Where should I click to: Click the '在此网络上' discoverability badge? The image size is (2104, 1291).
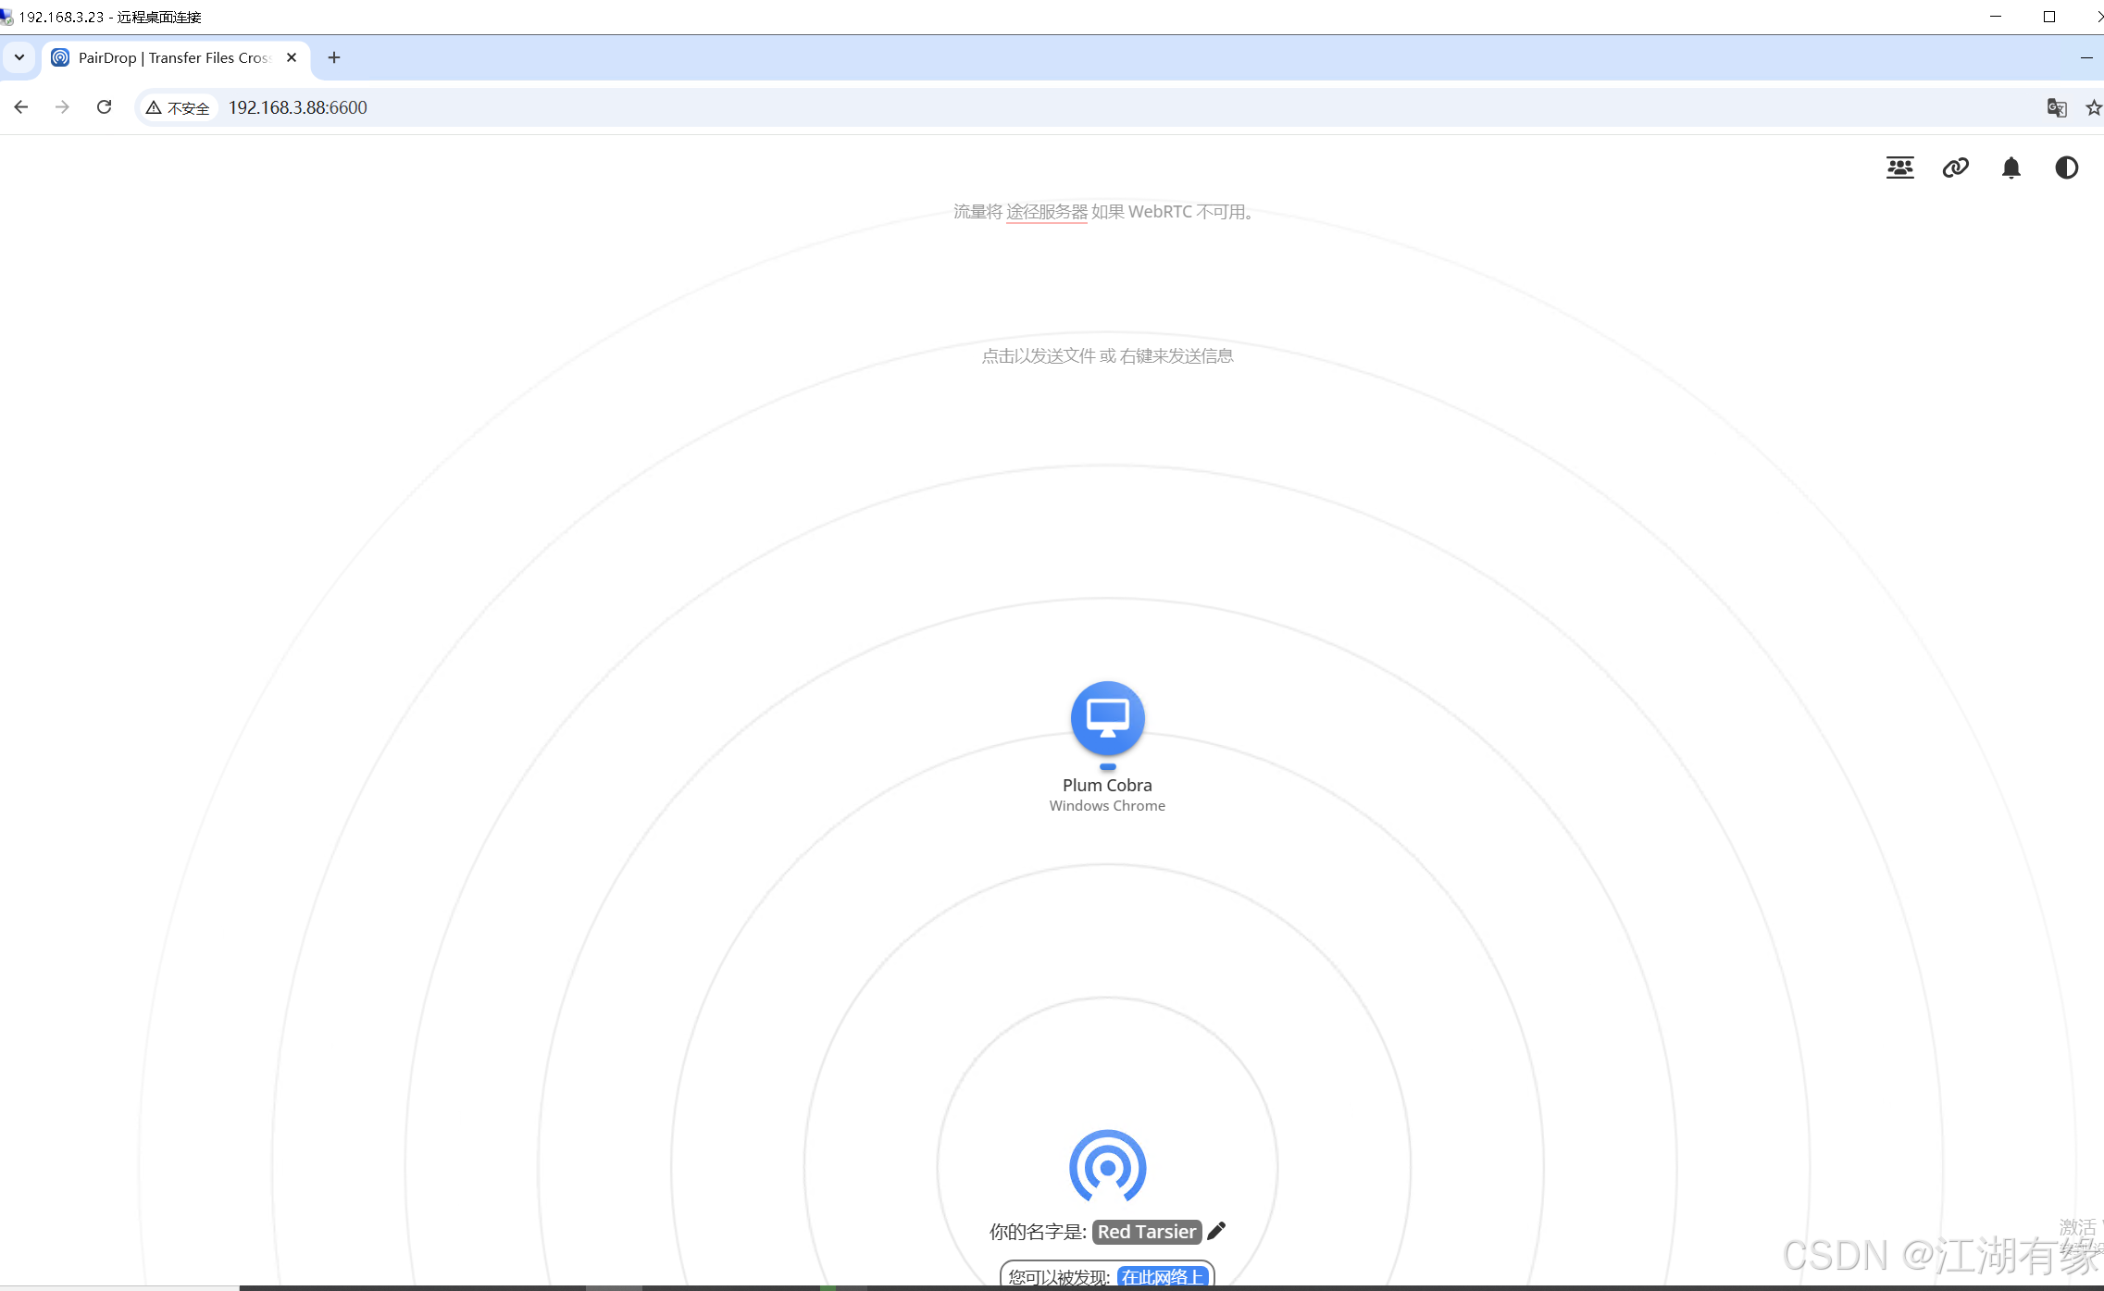click(1163, 1276)
